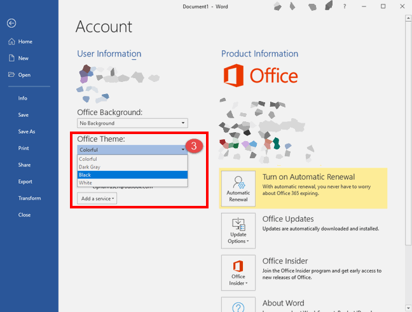Maximize the Word window
Image resolution: width=412 pixels, height=312 pixels.
coord(383,6)
